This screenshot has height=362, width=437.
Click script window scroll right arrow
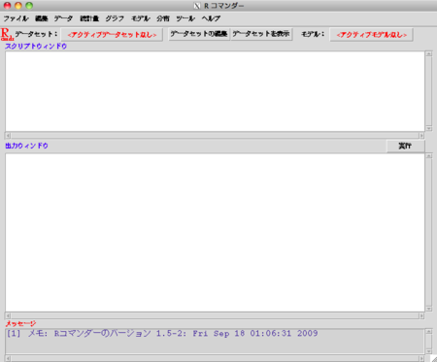tap(421, 136)
